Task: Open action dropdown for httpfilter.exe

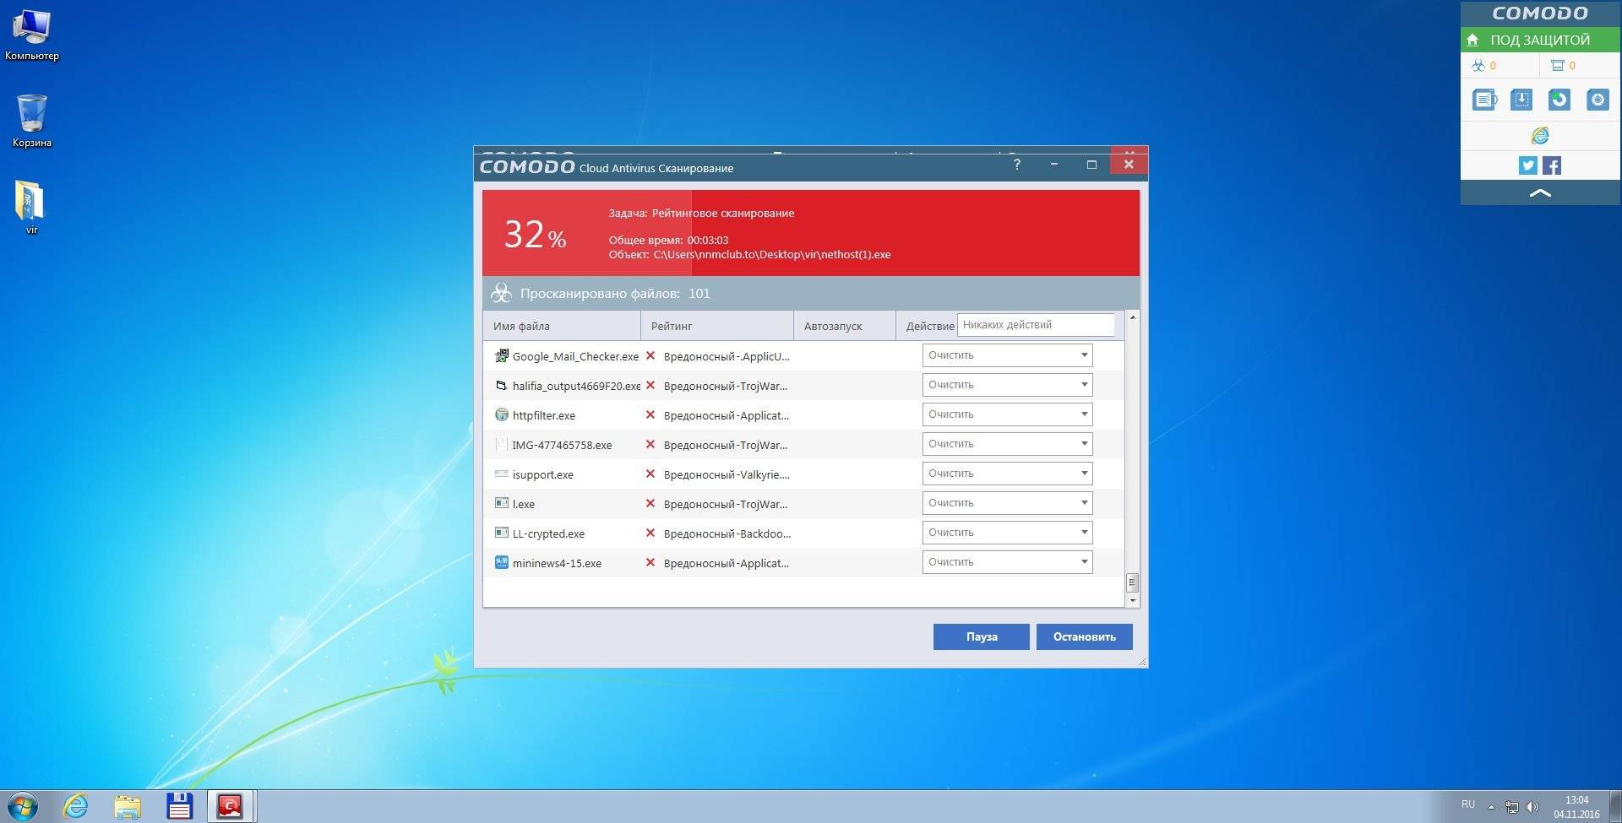Action: [x=1007, y=414]
